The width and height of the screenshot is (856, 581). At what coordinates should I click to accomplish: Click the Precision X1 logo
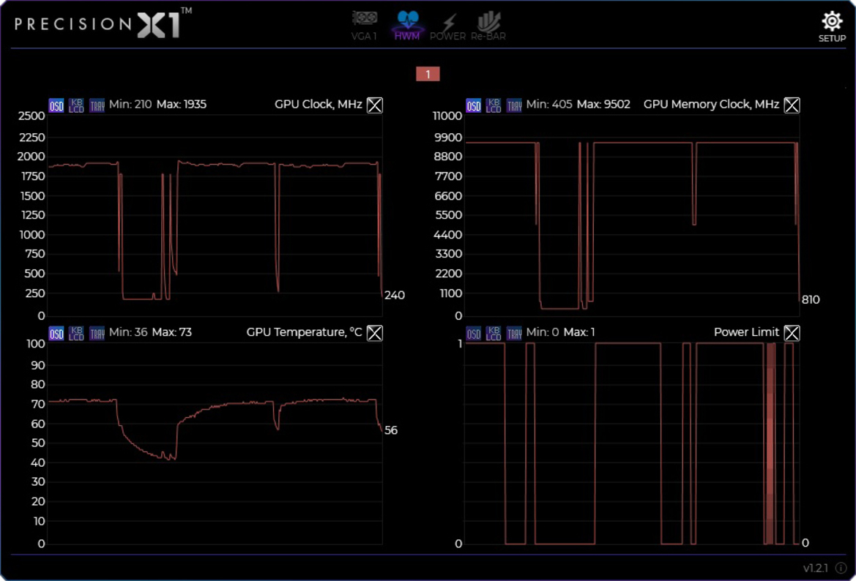(x=103, y=23)
